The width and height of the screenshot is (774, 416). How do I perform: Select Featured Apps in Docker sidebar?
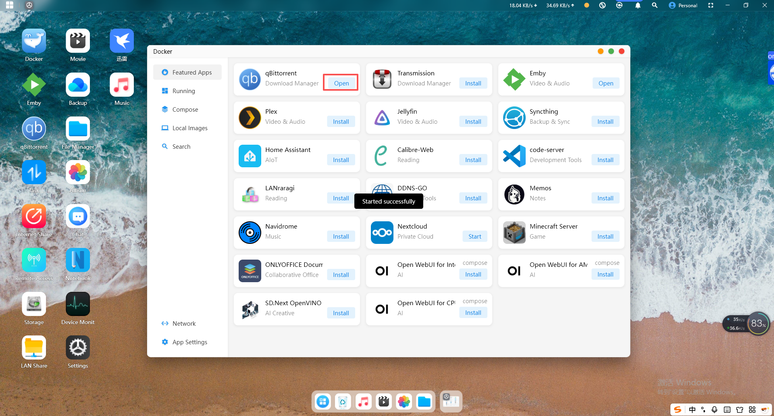click(187, 73)
